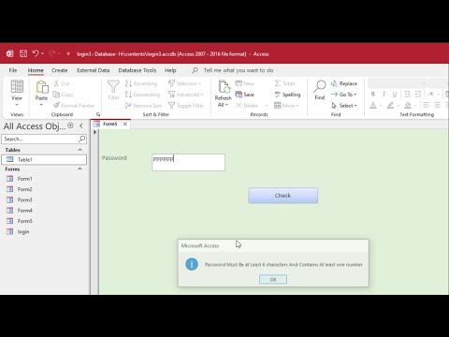Open the Select dropdown in Find group
This screenshot has width=449, height=337.
tap(344, 106)
